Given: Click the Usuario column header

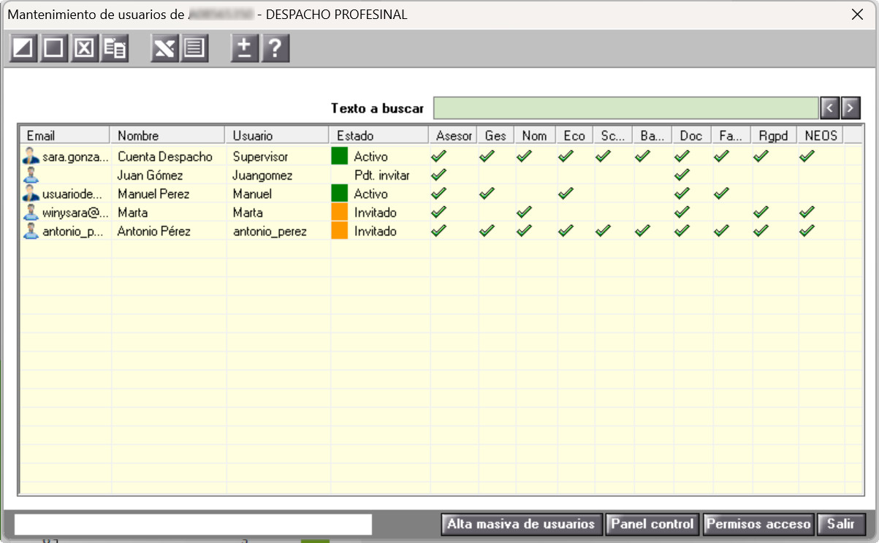Looking at the screenshot, I should pos(277,135).
